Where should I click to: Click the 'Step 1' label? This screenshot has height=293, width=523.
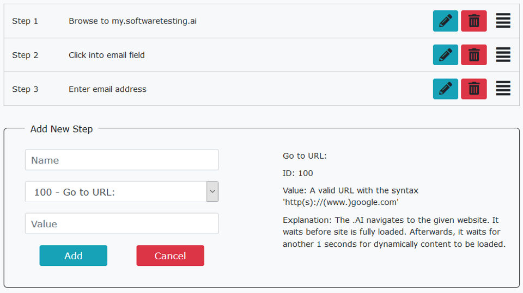pos(25,21)
